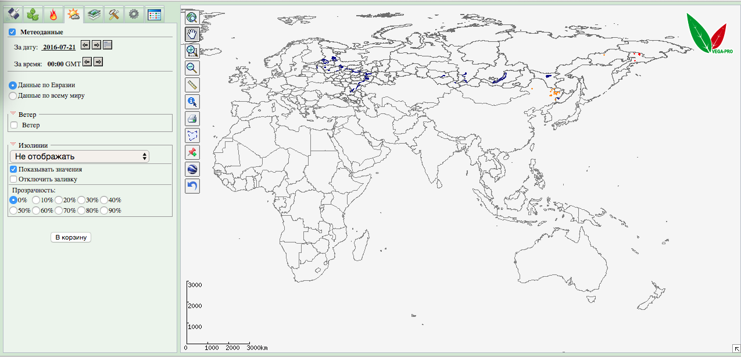Step date forward with right arrow

(x=96, y=45)
